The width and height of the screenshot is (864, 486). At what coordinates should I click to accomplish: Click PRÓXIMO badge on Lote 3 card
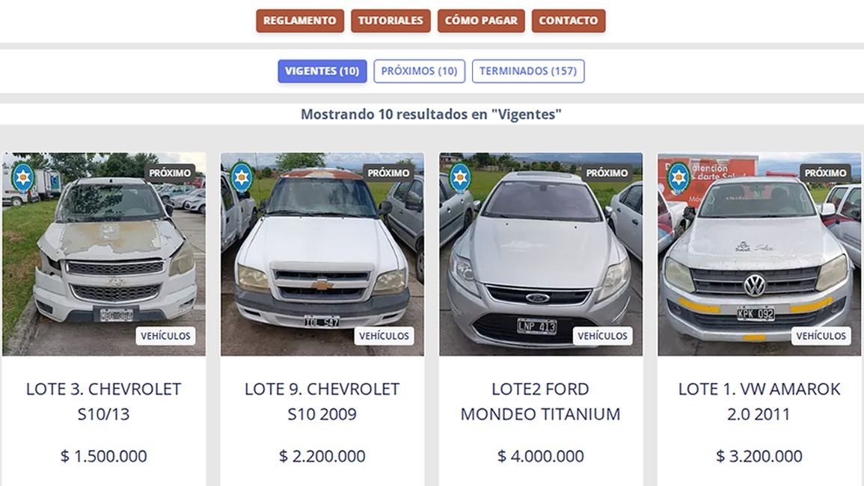(171, 173)
